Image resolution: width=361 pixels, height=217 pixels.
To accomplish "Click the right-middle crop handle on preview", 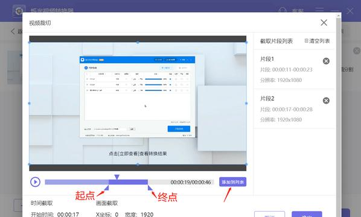I will [246, 104].
